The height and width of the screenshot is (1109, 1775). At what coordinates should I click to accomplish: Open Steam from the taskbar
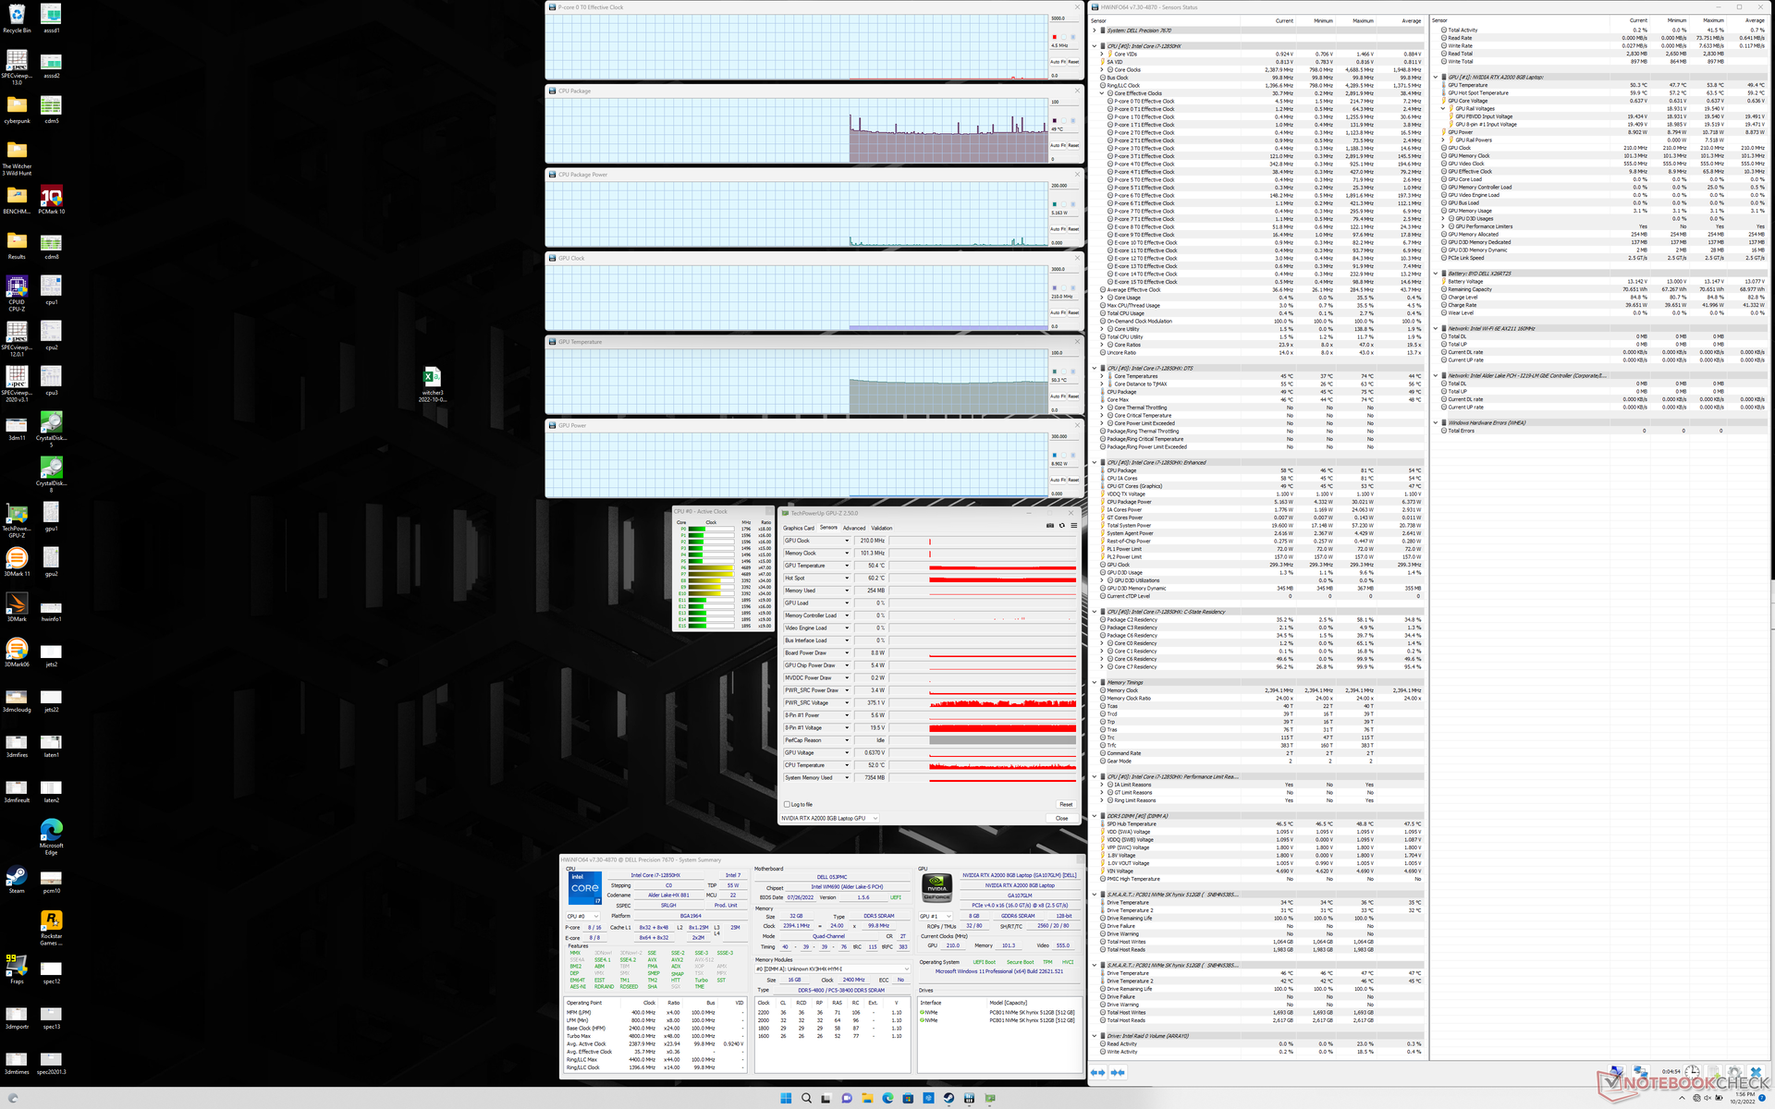[949, 1098]
